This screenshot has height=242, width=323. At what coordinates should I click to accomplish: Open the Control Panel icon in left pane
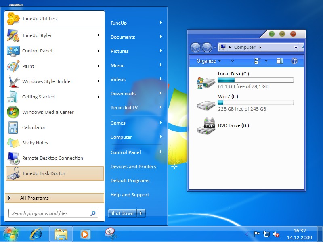point(13,51)
